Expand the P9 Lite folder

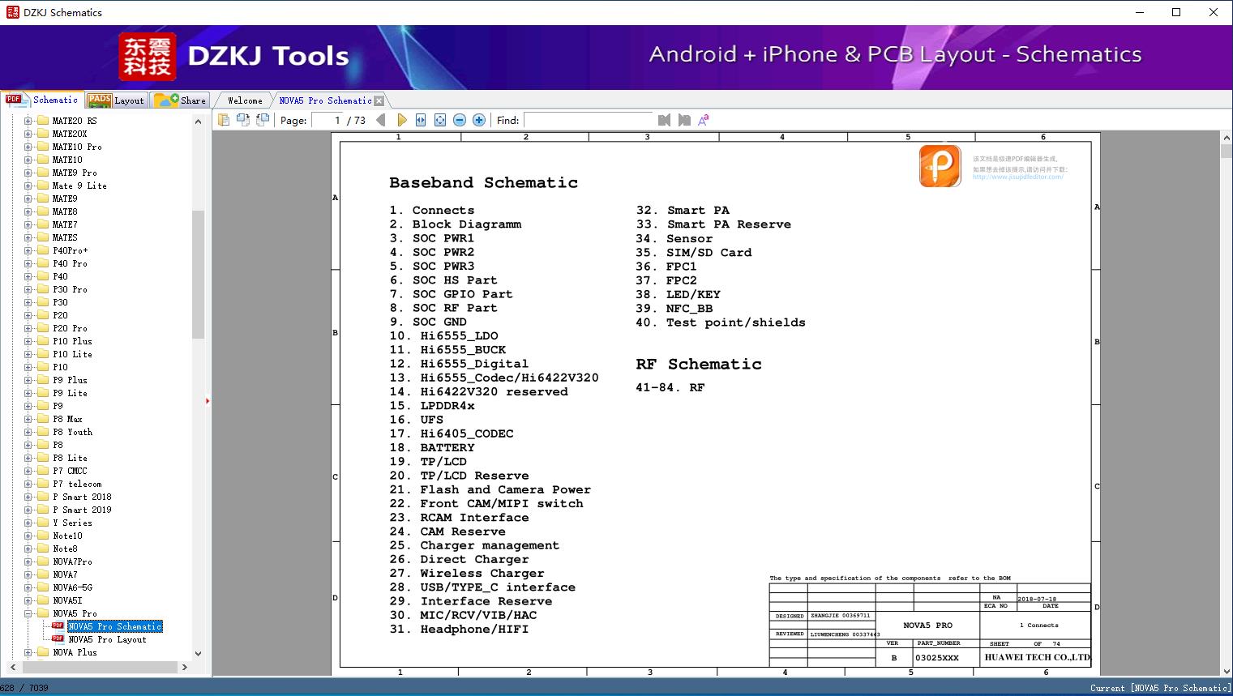tap(28, 393)
